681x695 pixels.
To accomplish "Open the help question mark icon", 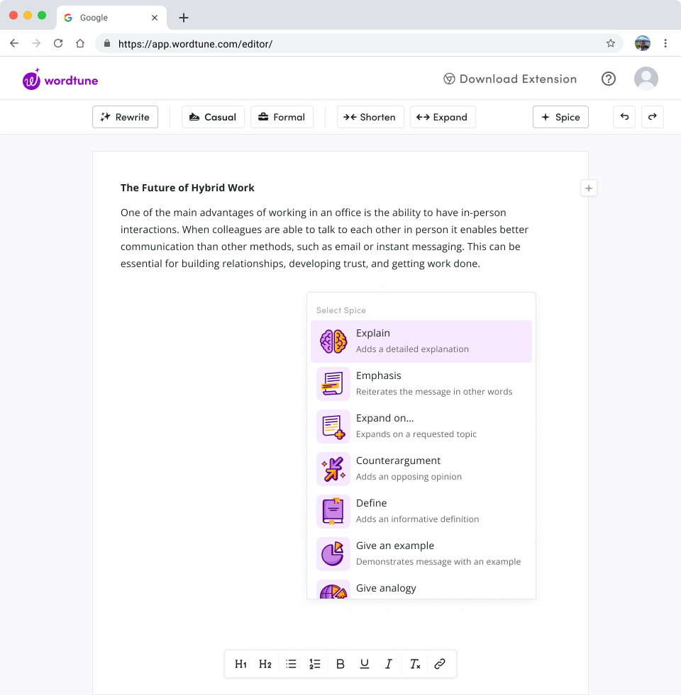I will 608,79.
